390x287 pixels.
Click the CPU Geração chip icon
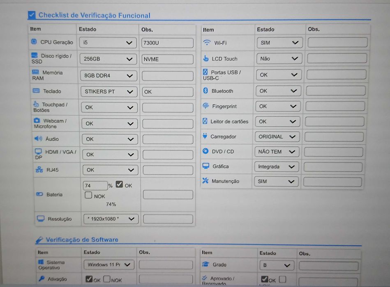(x=34, y=41)
